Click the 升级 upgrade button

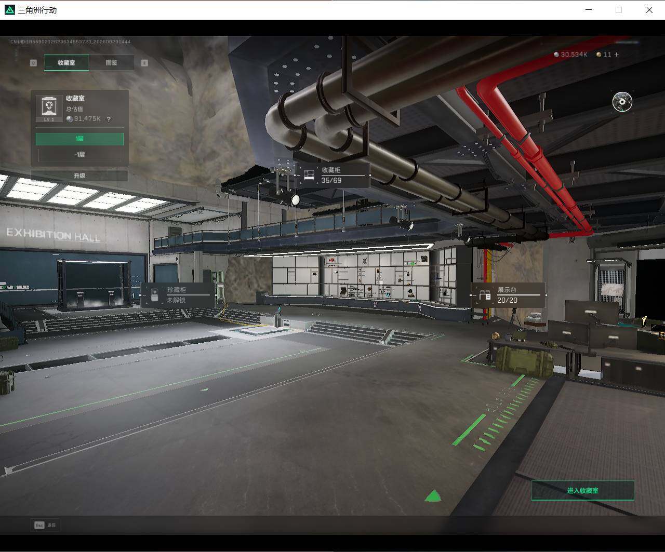click(x=79, y=176)
